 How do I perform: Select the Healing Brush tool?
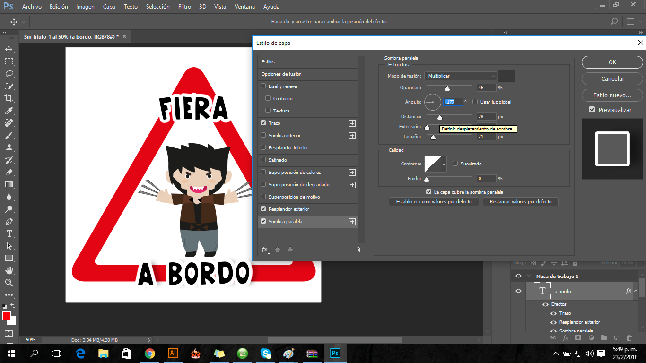(x=9, y=123)
